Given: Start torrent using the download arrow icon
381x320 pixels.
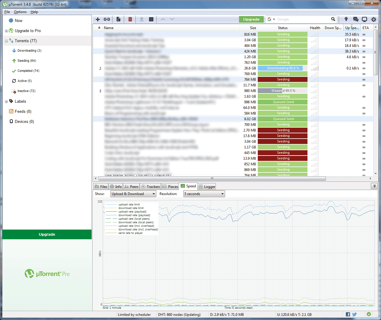Looking at the screenshot, I should tap(142, 19).
